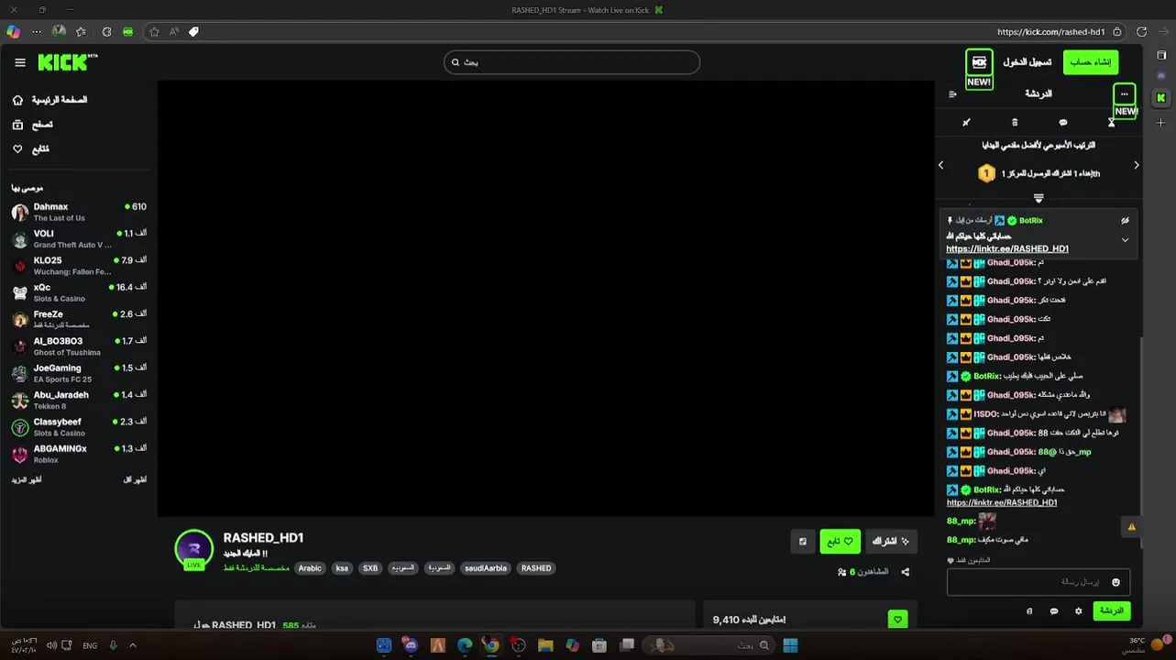The image size is (1176, 660).
Task: Open FreeZe channel in recommended list
Action: (79, 319)
